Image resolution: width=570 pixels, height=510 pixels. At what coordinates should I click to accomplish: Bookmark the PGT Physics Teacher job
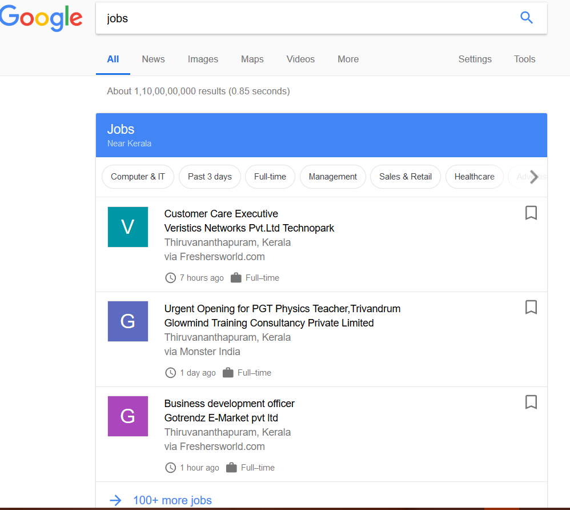tap(531, 307)
